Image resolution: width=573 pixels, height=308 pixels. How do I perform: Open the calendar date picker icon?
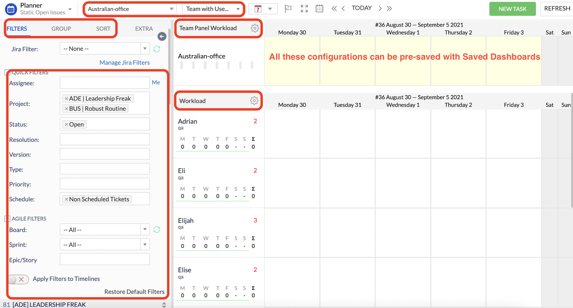(x=319, y=9)
